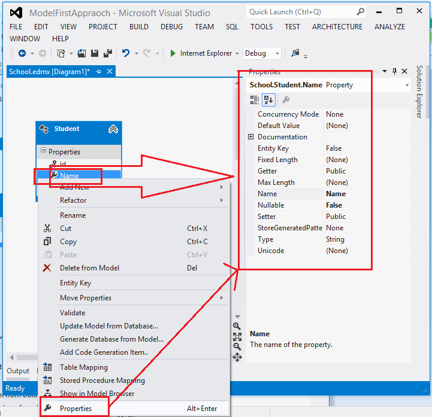Click the Nullable property value False

point(334,205)
